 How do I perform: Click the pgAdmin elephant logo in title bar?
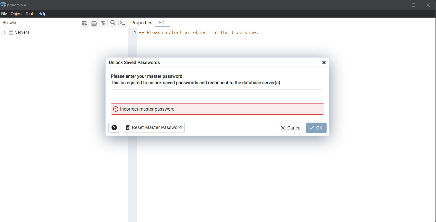(3, 5)
